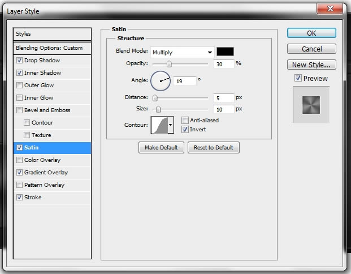Screen dimensions: 351x274
Task: Enable the Color Overlay checkbox
Action: tap(19, 160)
